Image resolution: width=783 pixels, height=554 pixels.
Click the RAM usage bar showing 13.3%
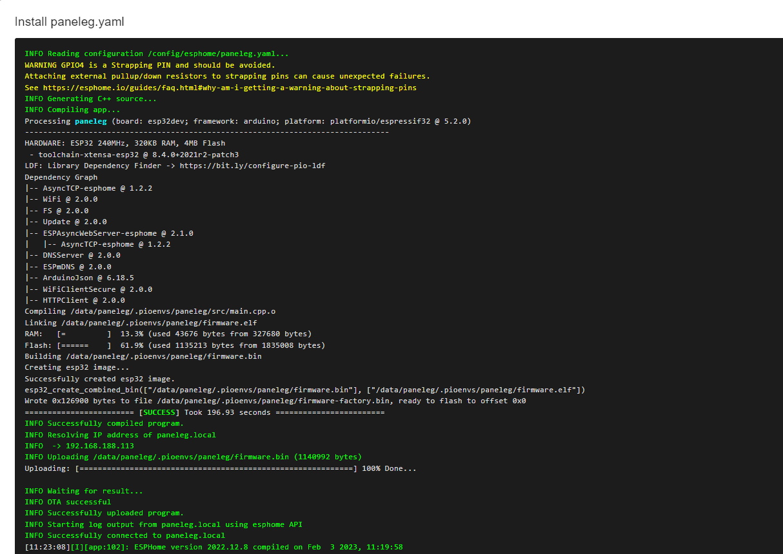coord(84,334)
